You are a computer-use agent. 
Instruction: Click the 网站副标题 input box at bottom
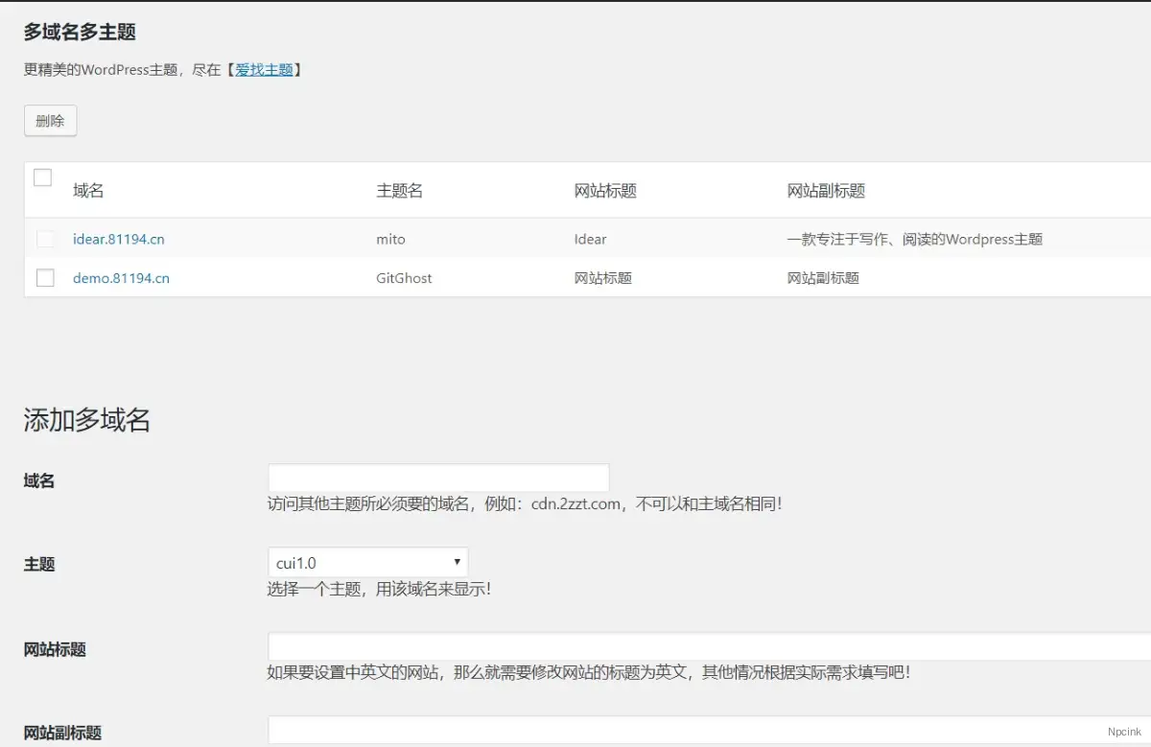coord(708,730)
